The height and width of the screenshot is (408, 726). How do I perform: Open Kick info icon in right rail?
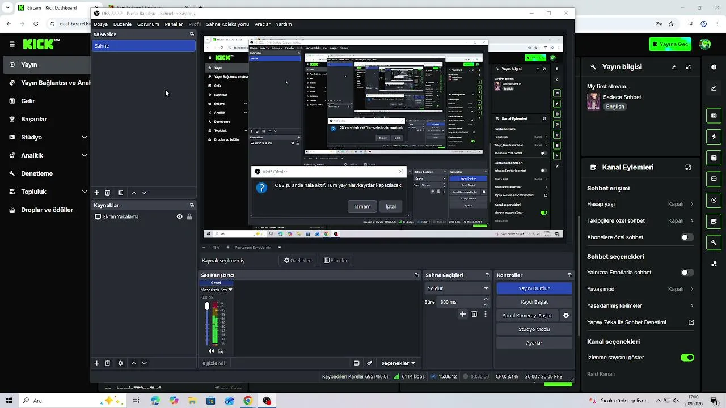point(714,67)
